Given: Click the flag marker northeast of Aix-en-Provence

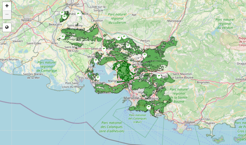Looking at the screenshot, I should coord(145,55).
